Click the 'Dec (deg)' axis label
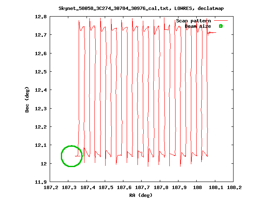265x199 pixels. click(x=27, y=99)
